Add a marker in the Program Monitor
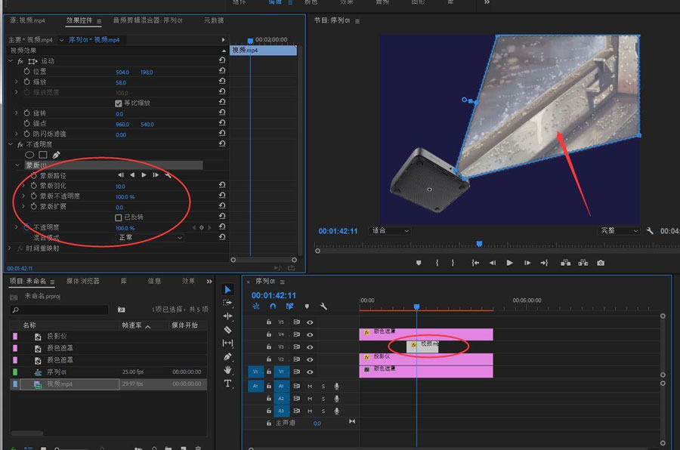 419,263
